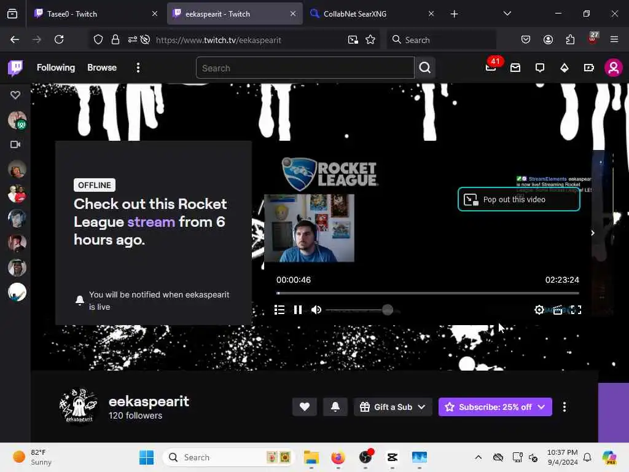Screen dimensions: 629x472
Task: Open the Twitch navigation more-options menu
Action: point(138,68)
